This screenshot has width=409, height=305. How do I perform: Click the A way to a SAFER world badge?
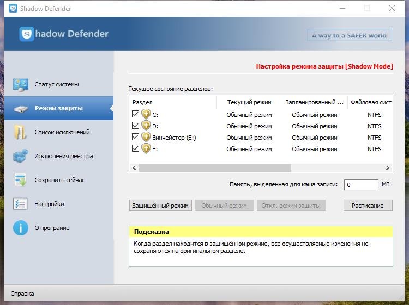coord(350,35)
